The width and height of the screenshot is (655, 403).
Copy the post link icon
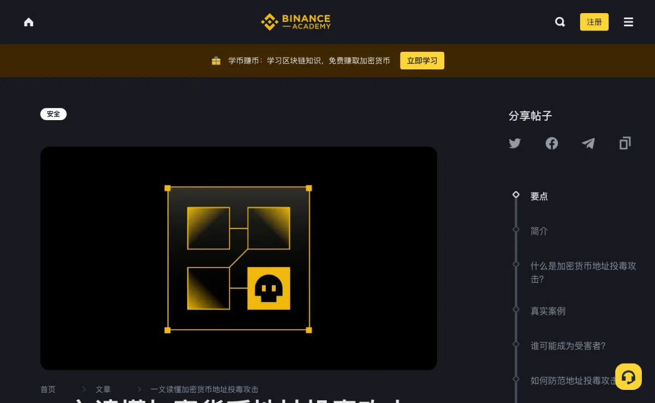tap(625, 143)
